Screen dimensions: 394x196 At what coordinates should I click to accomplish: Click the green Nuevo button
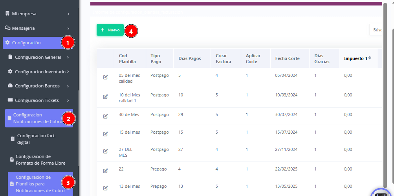pyautogui.click(x=110, y=30)
